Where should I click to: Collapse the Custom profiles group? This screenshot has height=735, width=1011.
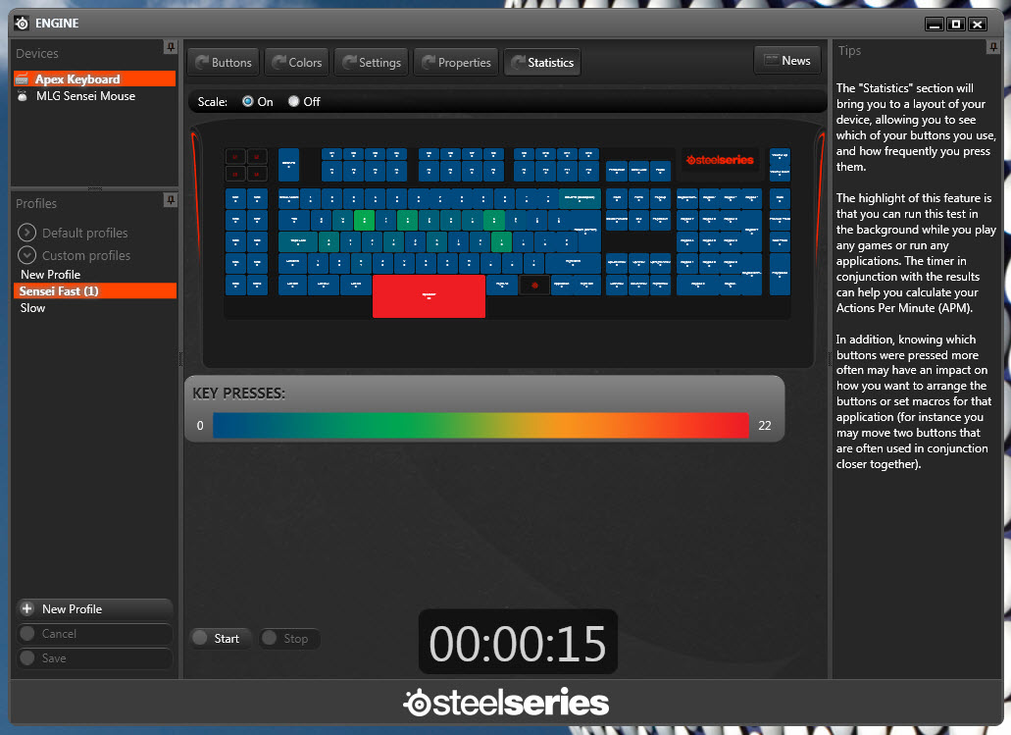[26, 255]
